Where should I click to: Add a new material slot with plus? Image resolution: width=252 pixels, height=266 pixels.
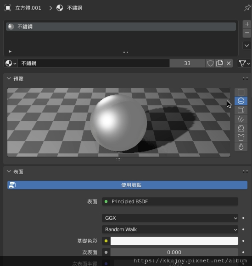247,24
